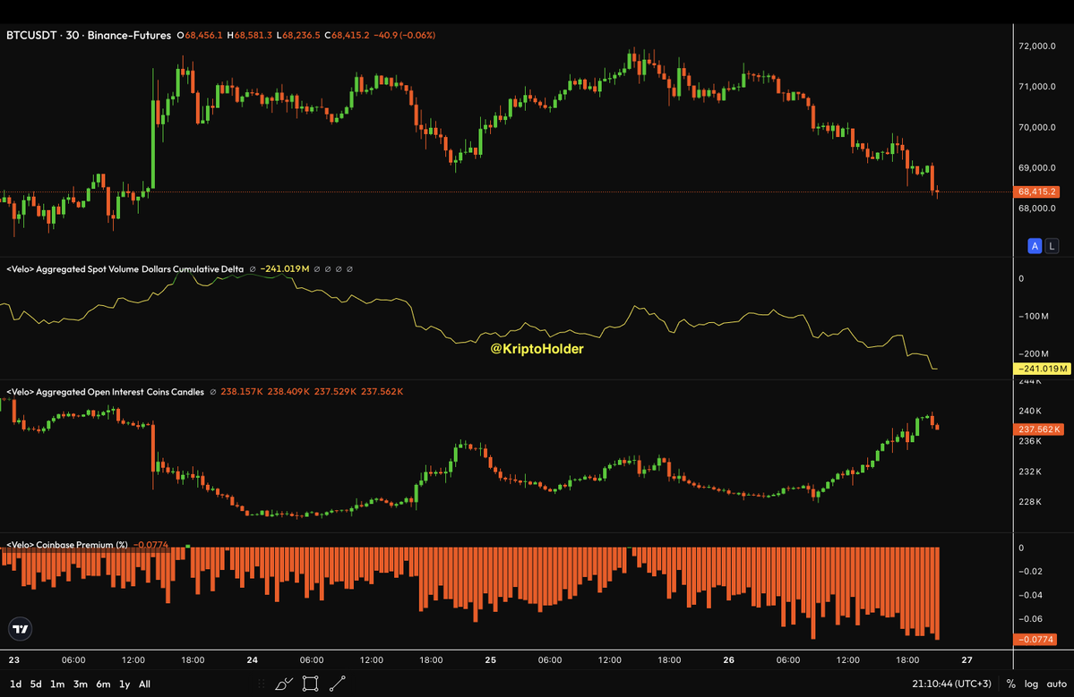Select the Aggregated Open Interest Coins Candles legend
The image size is (1074, 697).
(x=106, y=392)
